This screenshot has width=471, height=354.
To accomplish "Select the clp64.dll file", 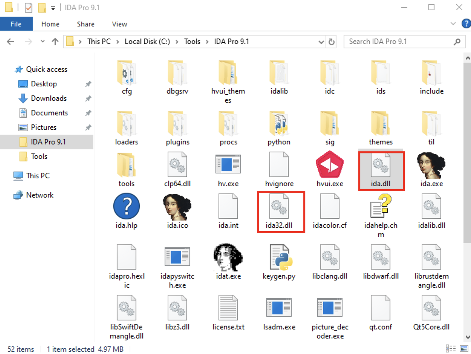I will [178, 170].
